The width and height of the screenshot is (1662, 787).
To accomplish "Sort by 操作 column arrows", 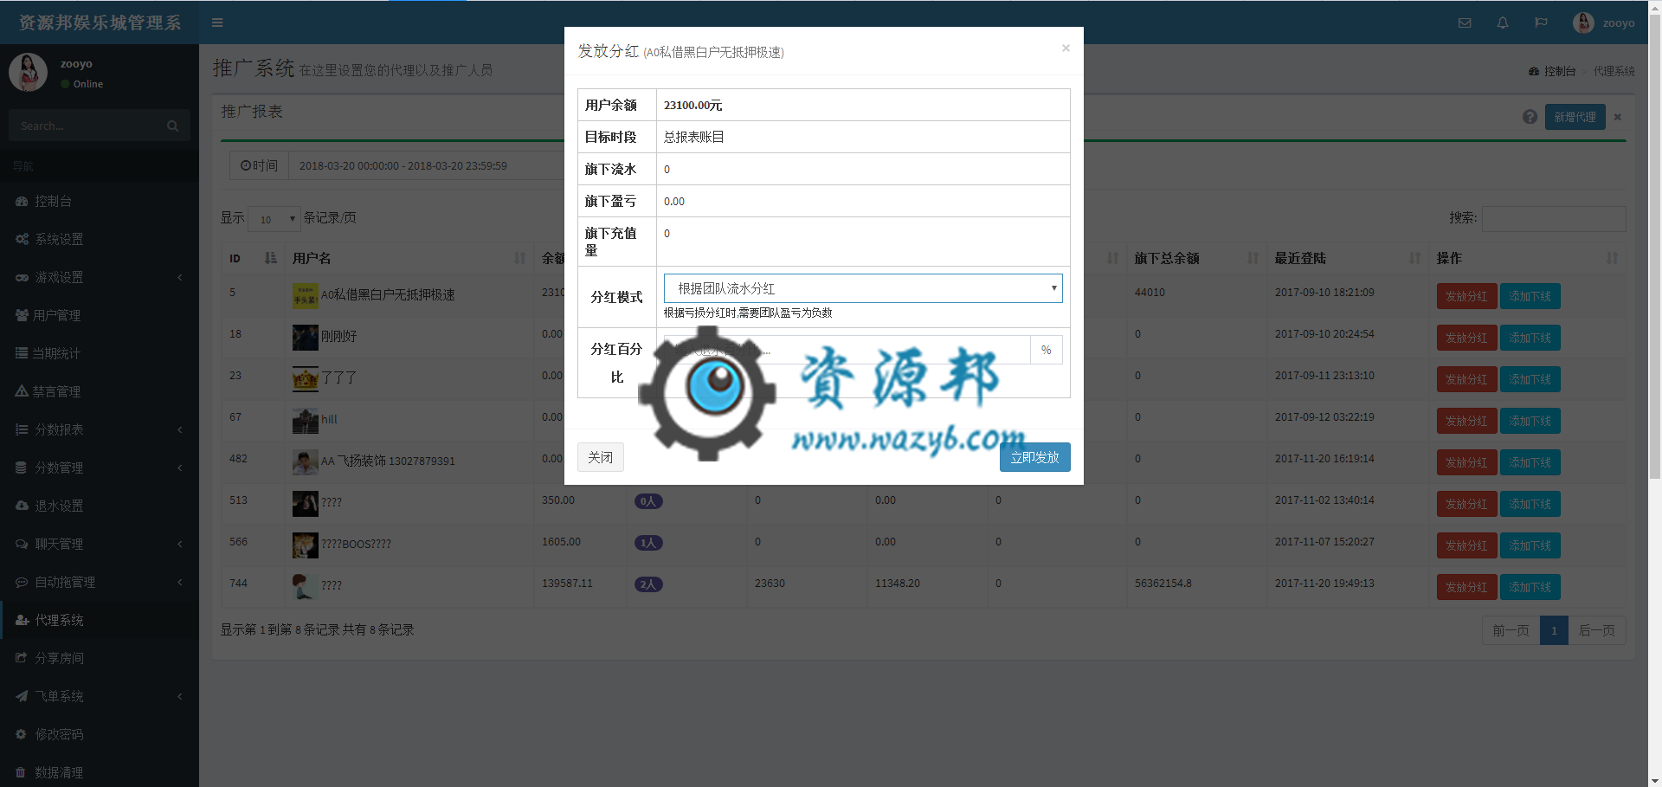I will 1612,258.
